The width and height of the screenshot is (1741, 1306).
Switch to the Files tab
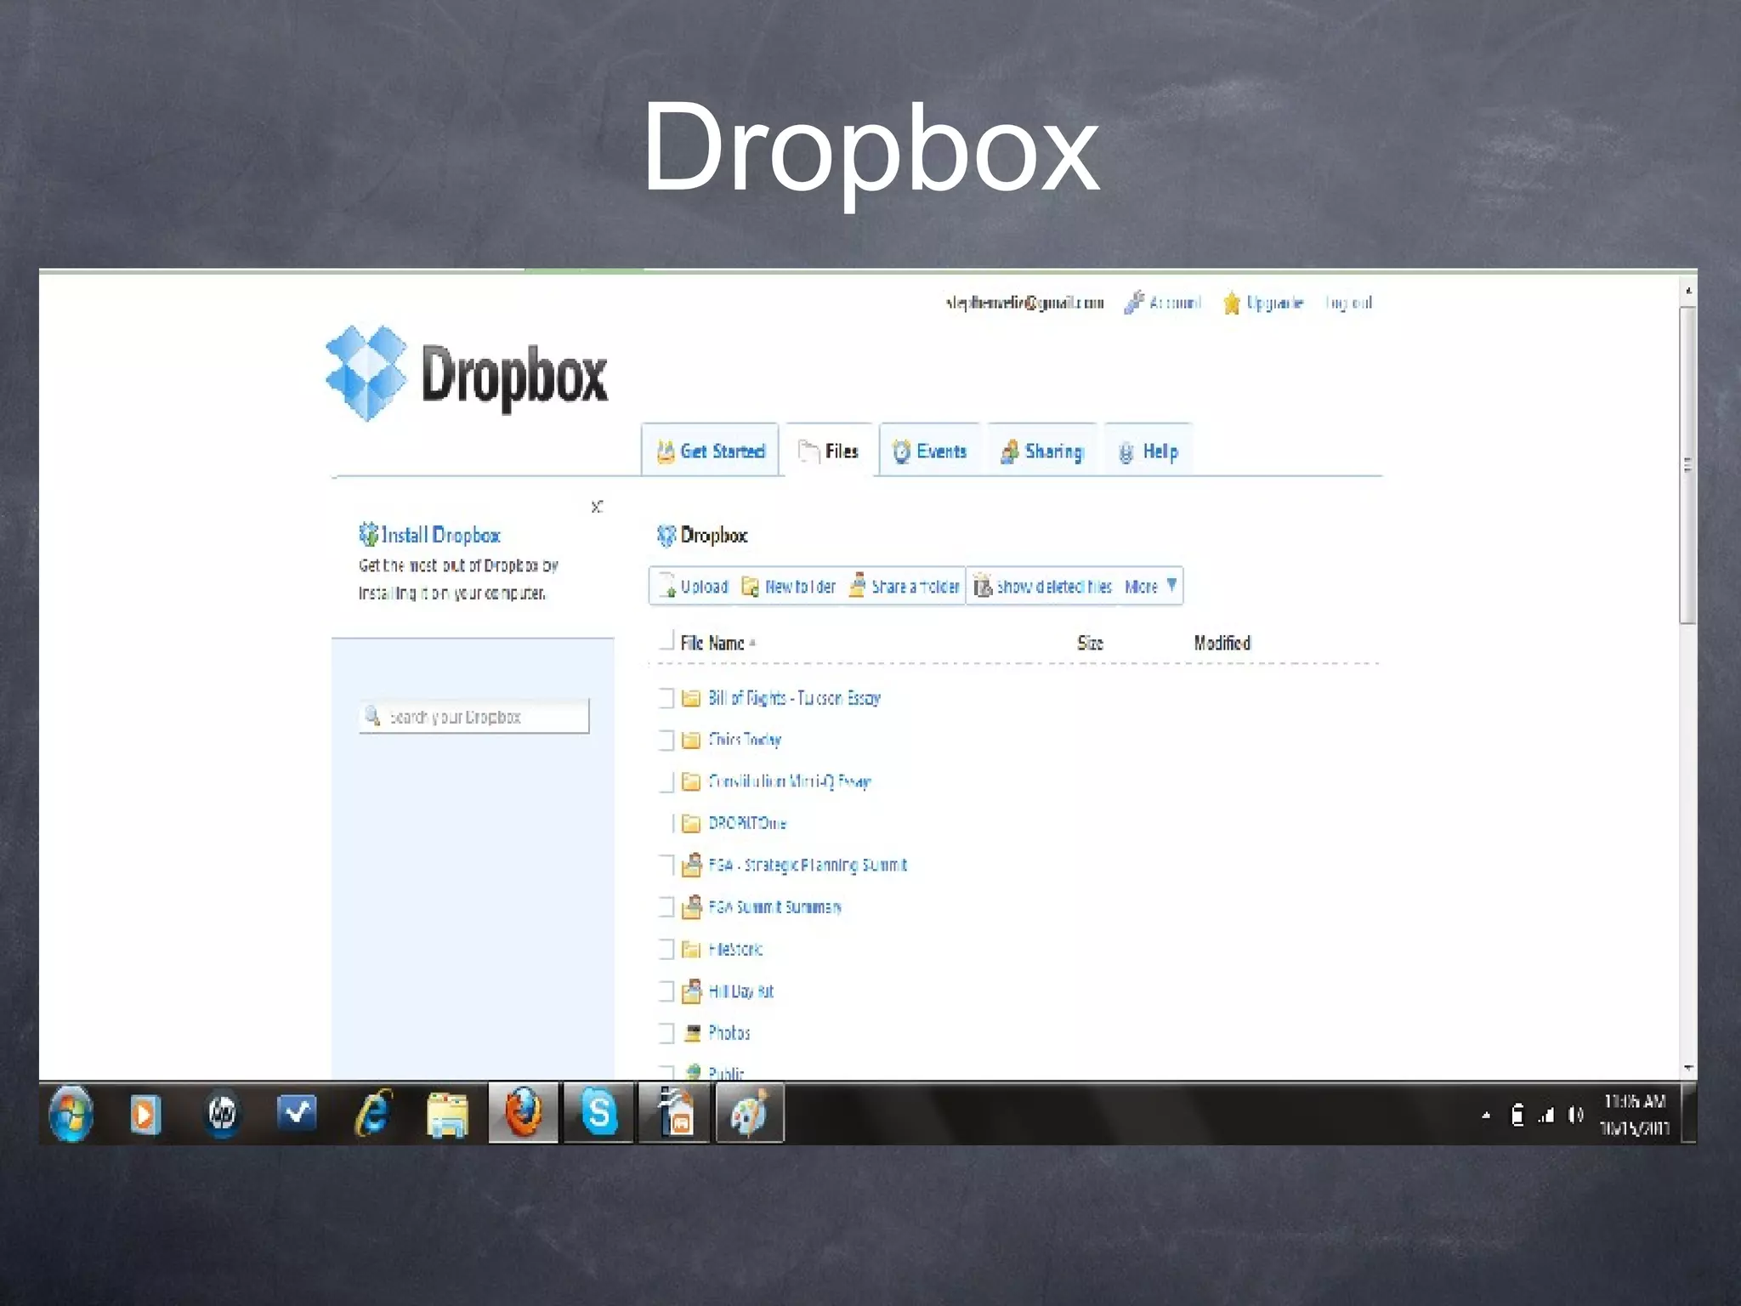tap(829, 450)
